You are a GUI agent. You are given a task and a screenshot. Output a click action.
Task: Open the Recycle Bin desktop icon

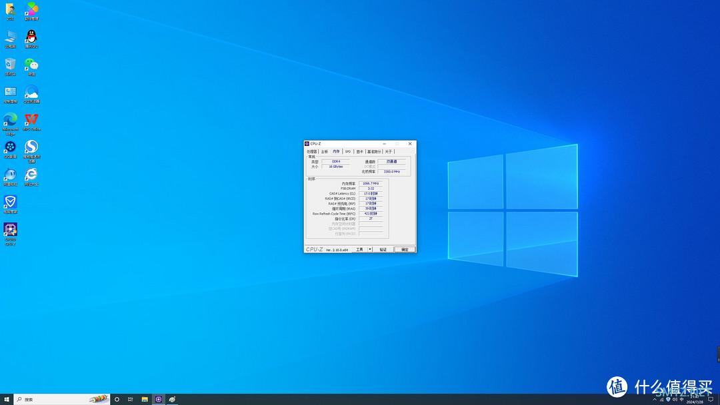[x=10, y=67]
